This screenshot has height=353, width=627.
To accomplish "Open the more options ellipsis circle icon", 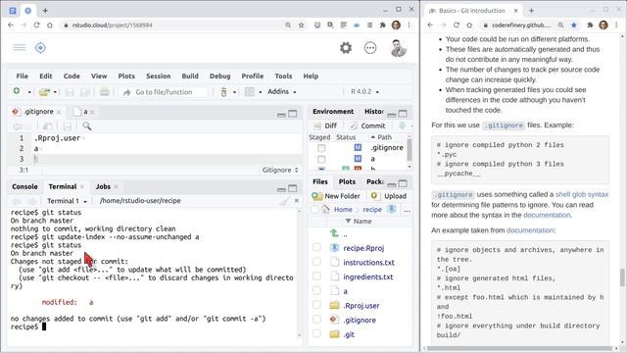I will pos(370,48).
